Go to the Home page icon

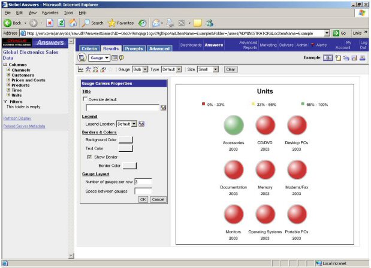73,23
